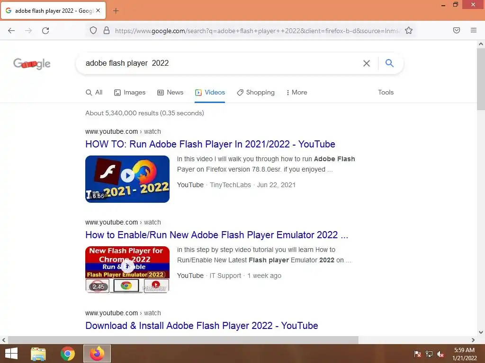This screenshot has width=485, height=363.
Task: Click the browser address bar URL
Action: [x=257, y=31]
